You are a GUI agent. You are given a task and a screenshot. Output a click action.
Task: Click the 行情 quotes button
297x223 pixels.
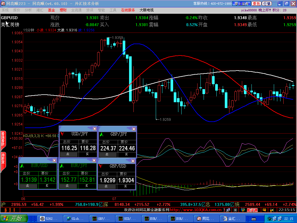267,3
